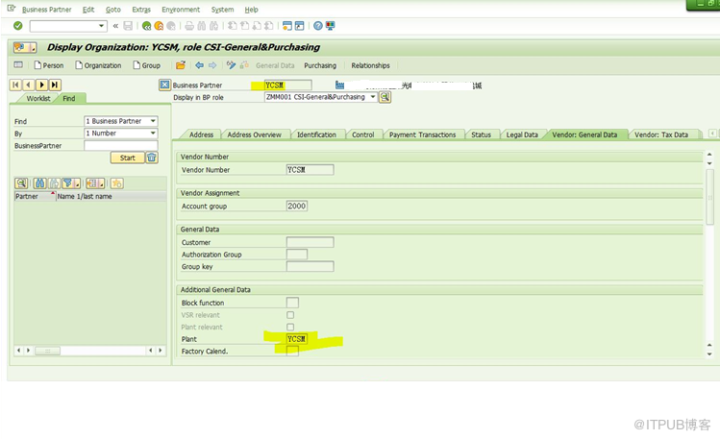
Task: Click the Start button
Action: click(x=127, y=158)
